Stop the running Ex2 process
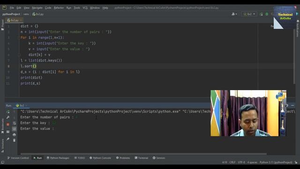The width and height of the screenshot is (300, 169). coord(8,124)
